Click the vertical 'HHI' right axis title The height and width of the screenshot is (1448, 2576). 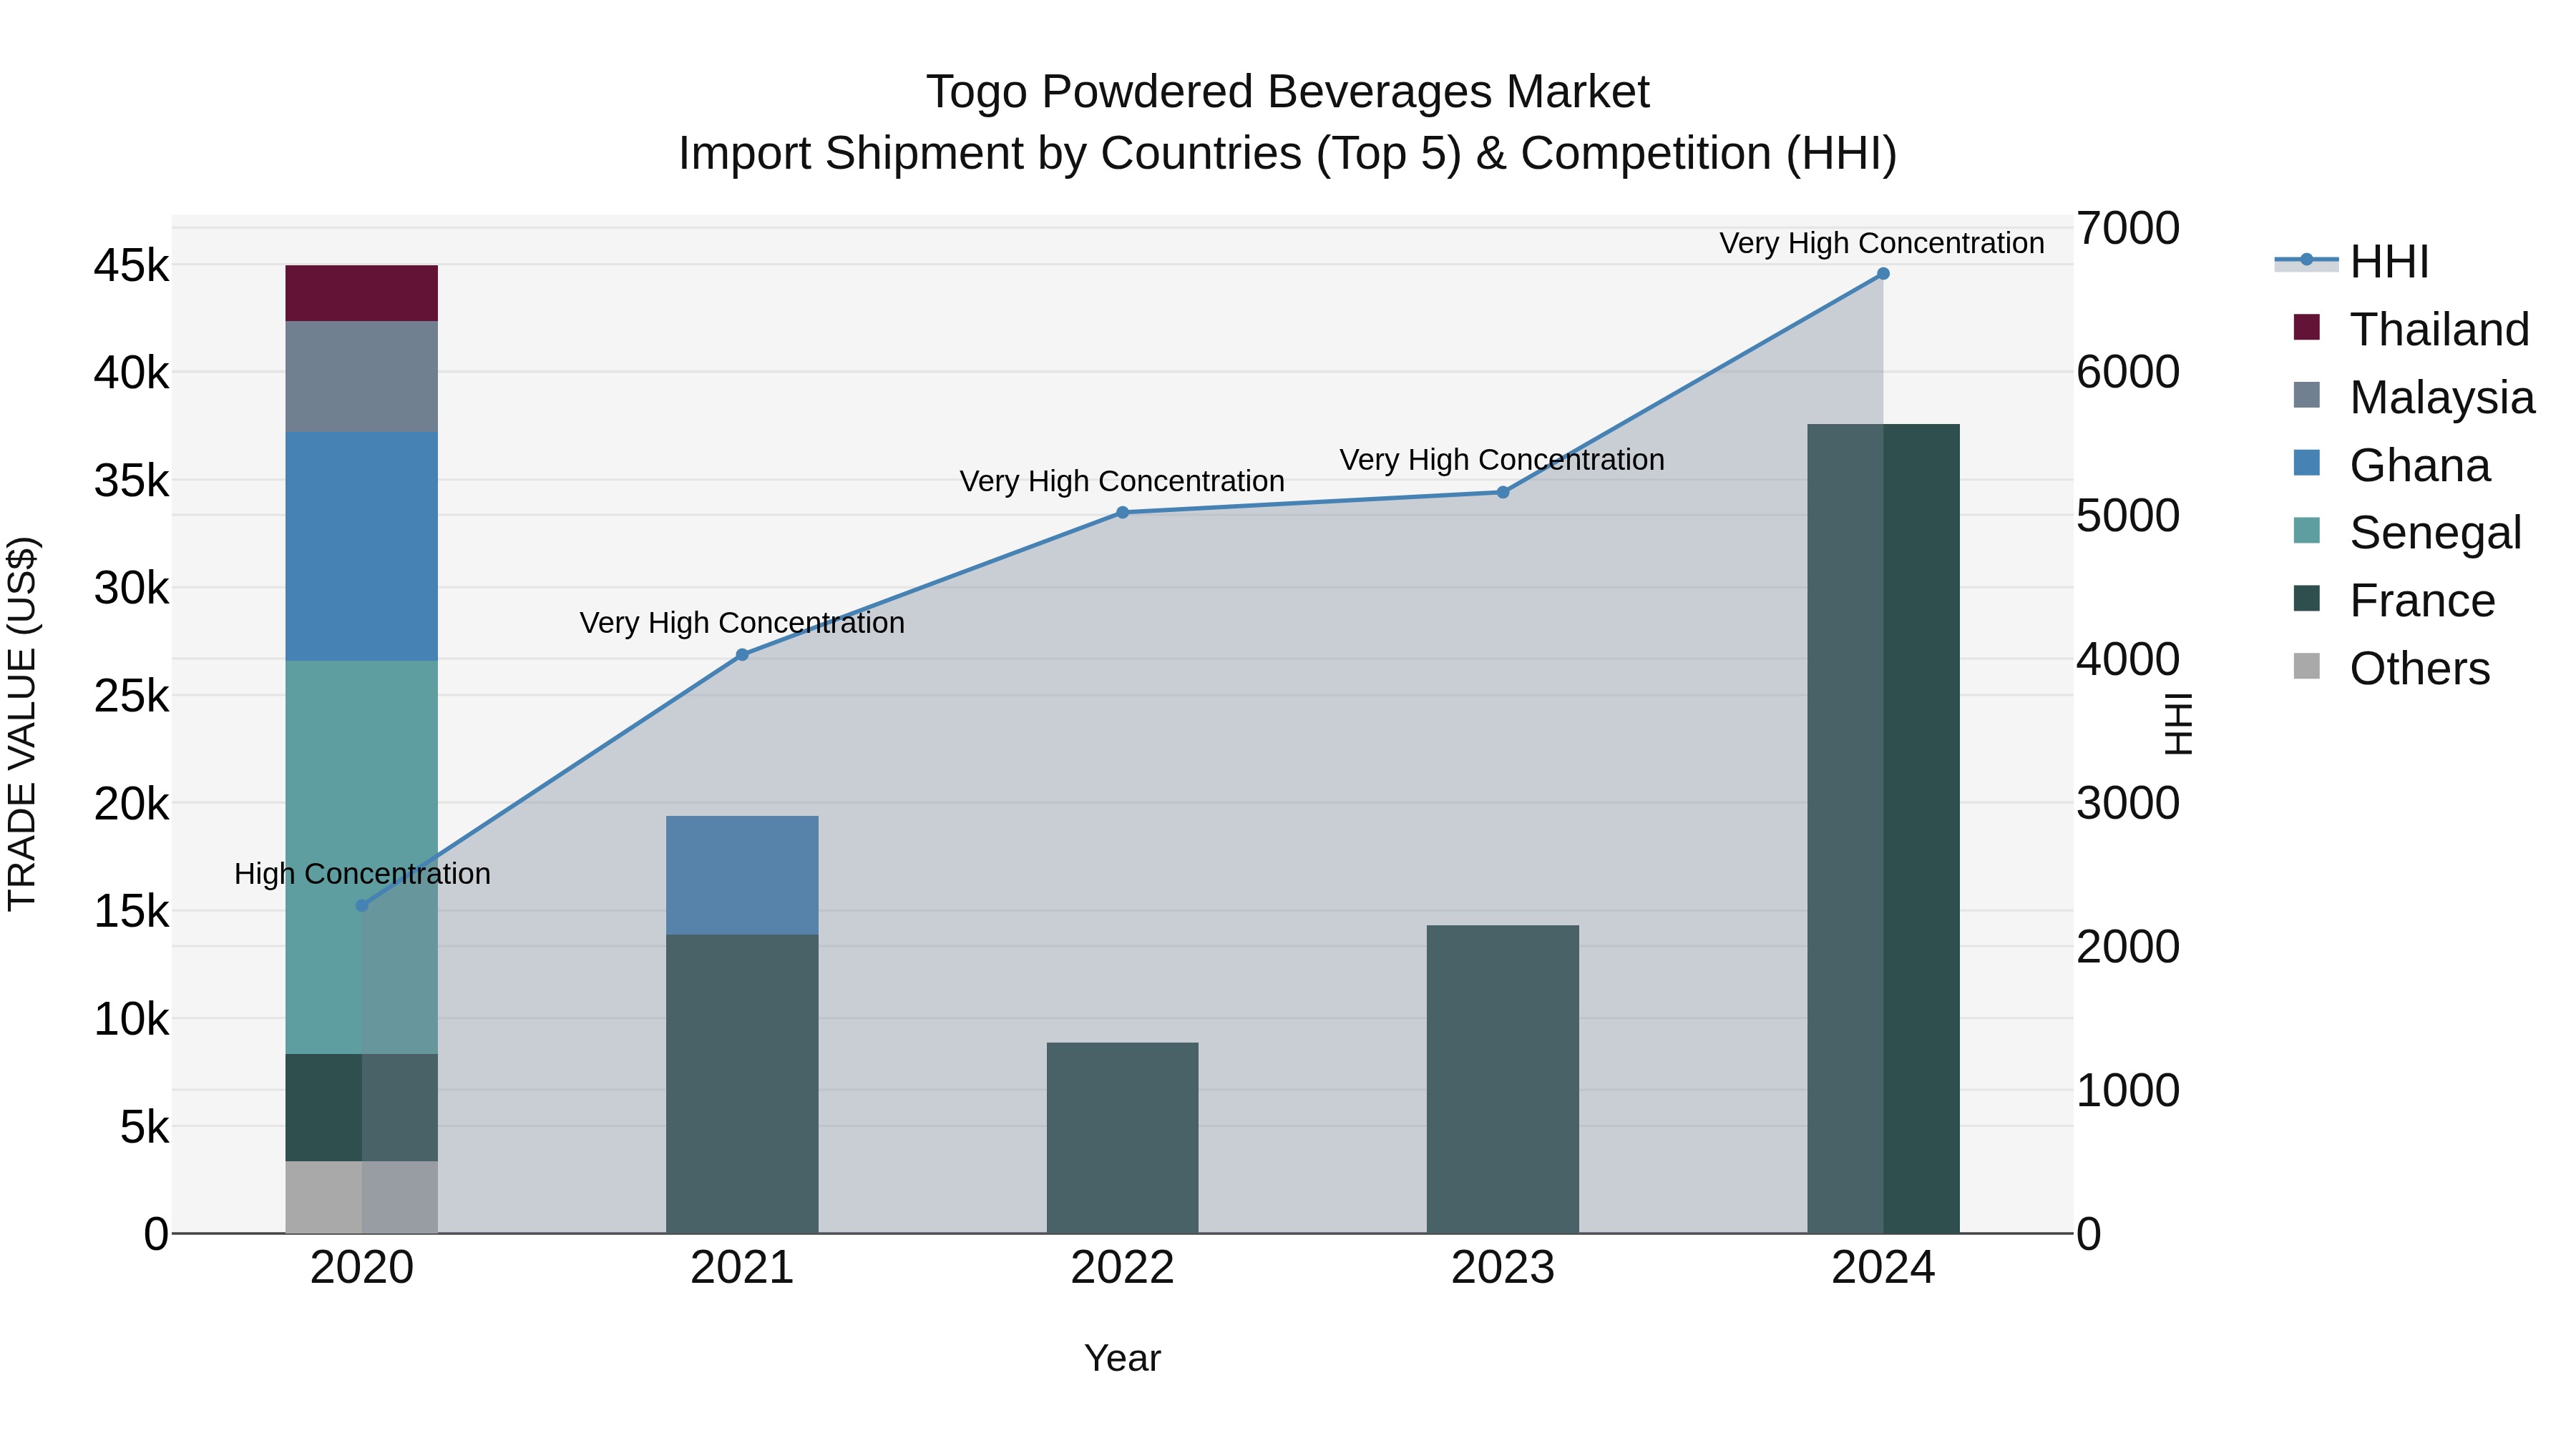(x=2177, y=724)
